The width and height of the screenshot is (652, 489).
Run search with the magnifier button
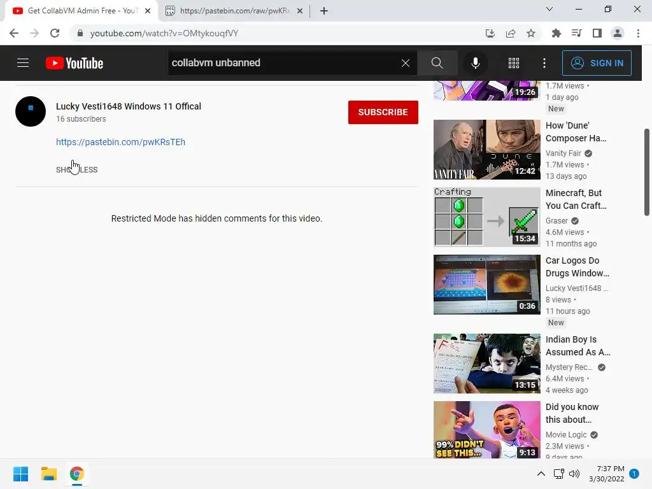(437, 63)
